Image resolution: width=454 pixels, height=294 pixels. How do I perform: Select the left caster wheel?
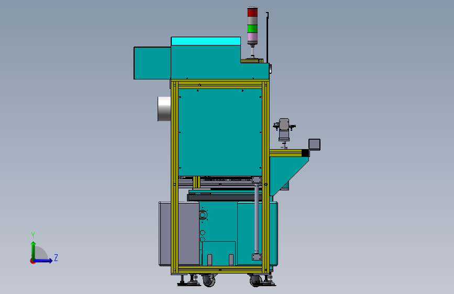tap(209, 280)
